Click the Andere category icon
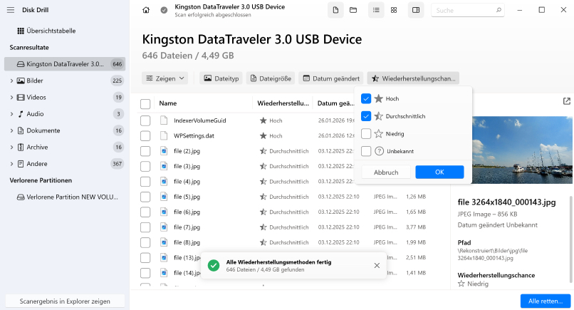 tap(21, 164)
